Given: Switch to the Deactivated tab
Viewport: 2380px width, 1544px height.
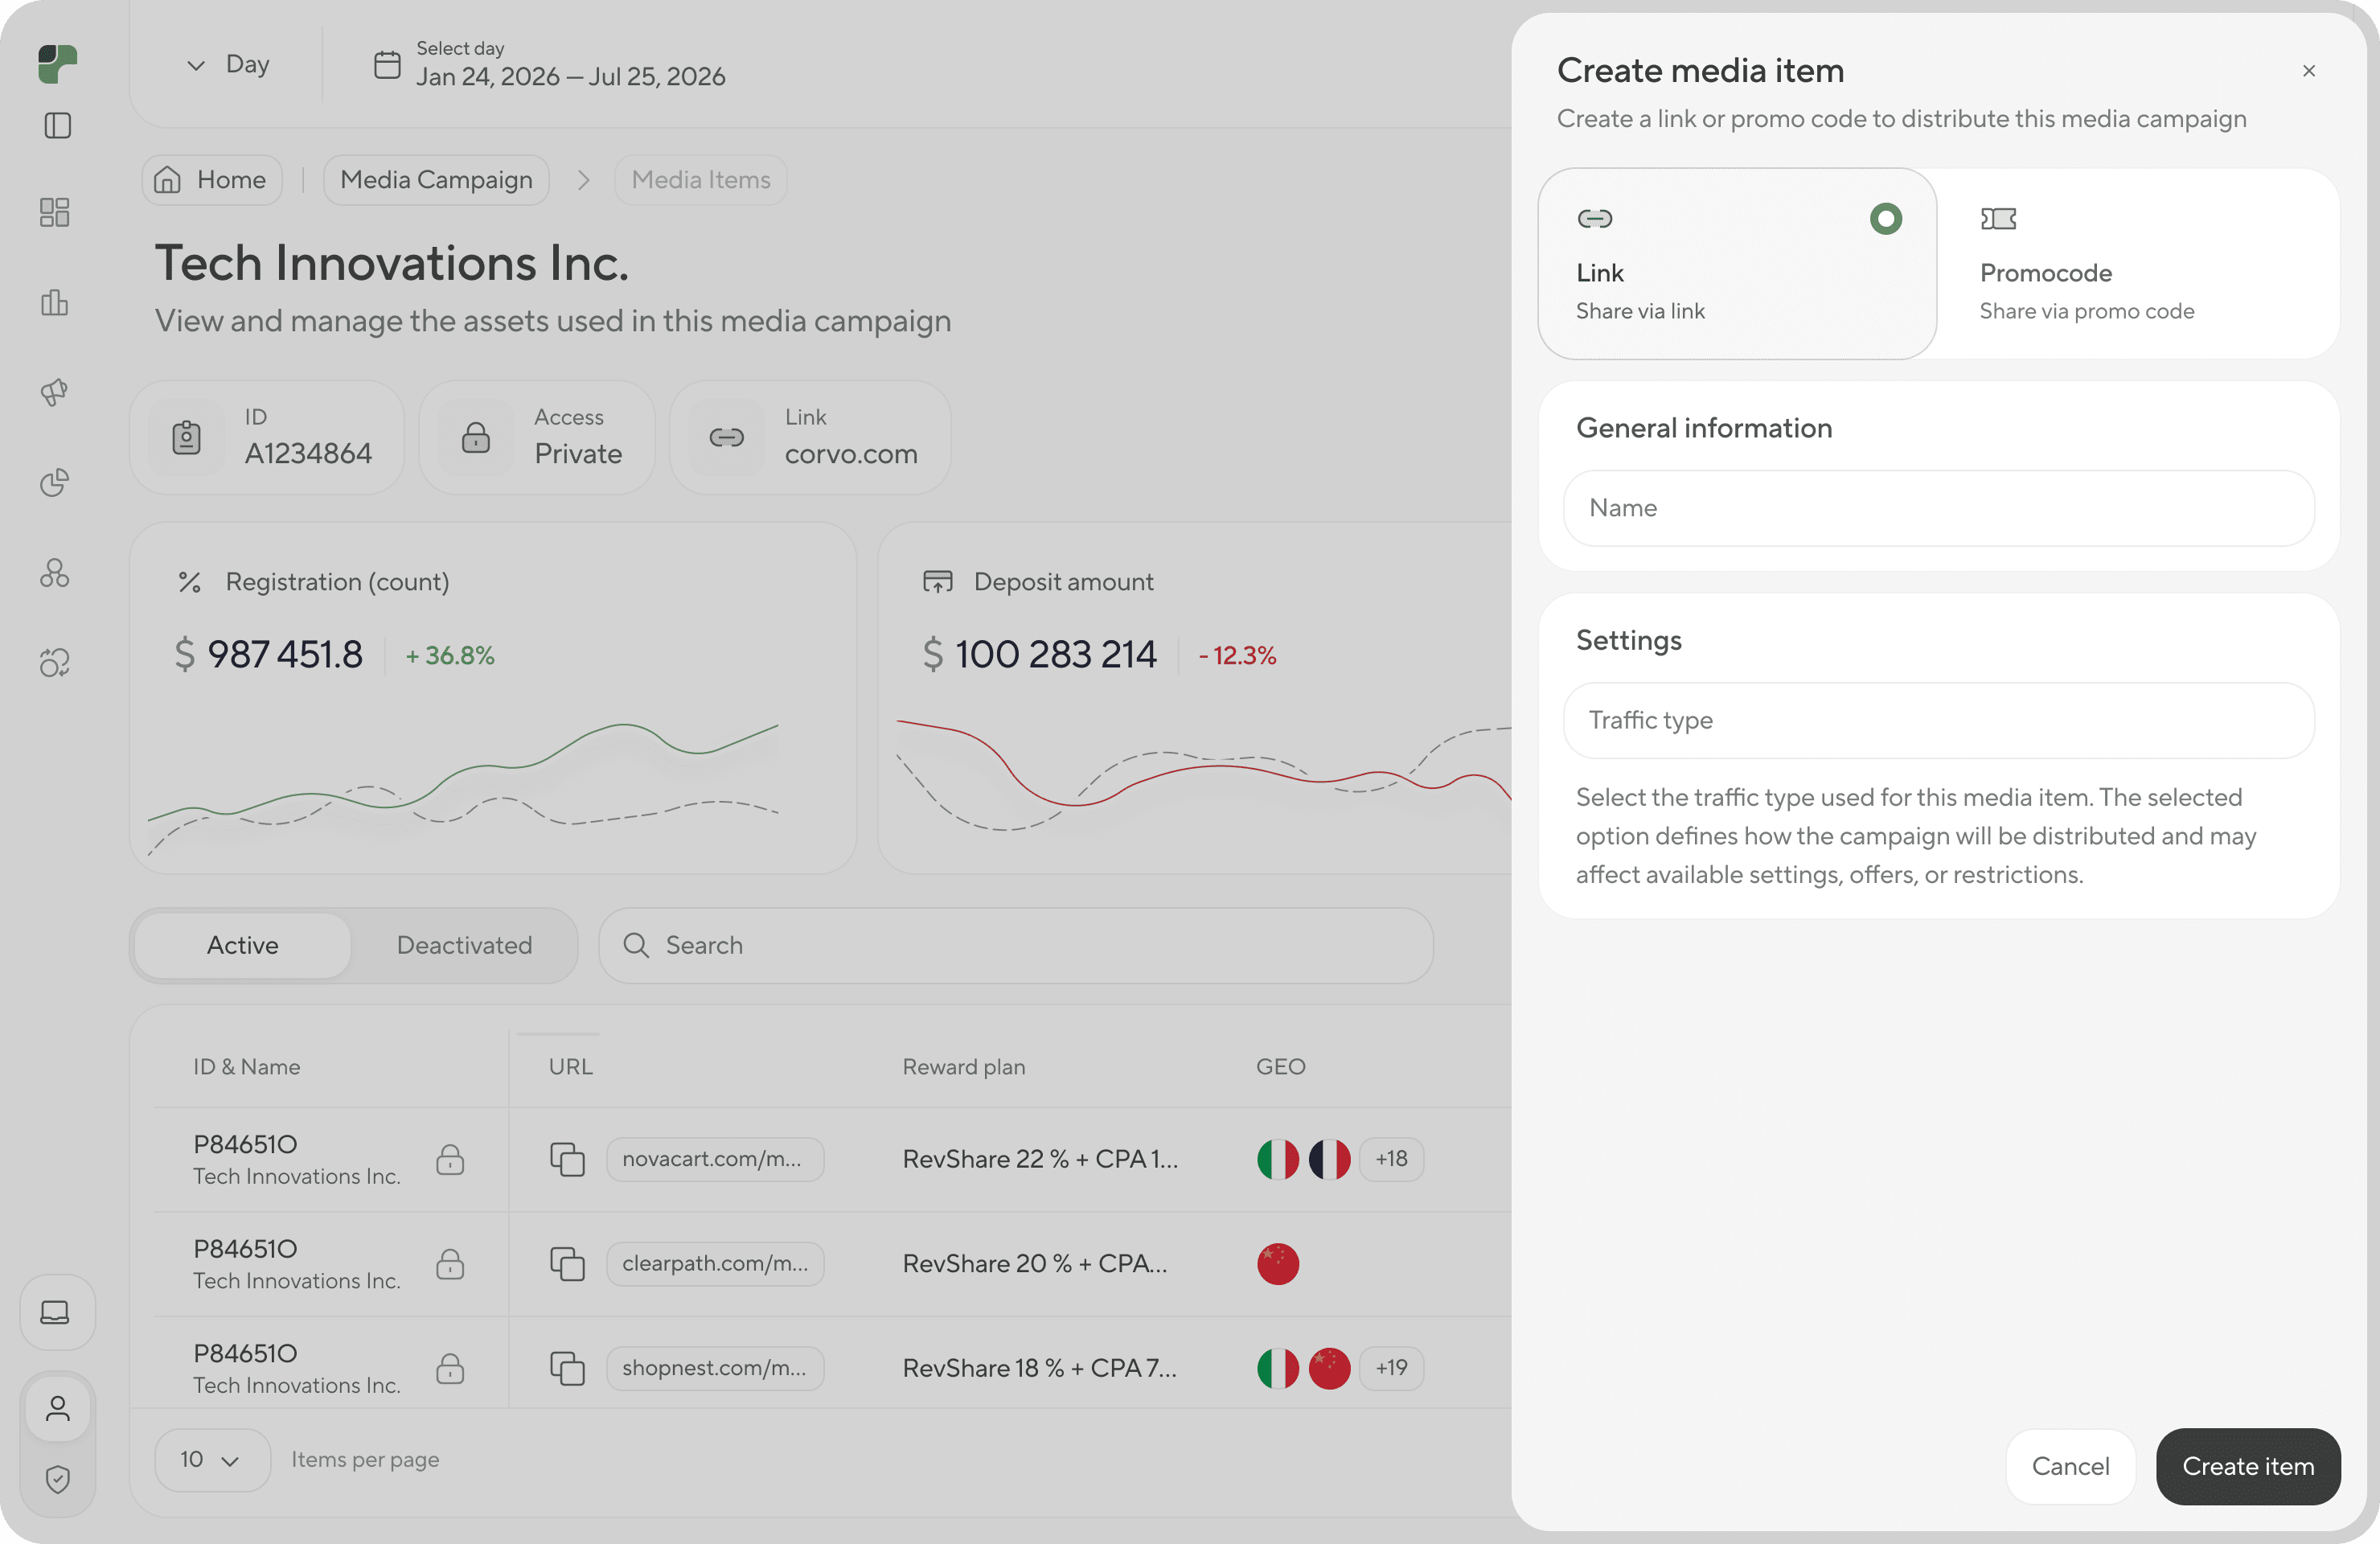Looking at the screenshot, I should click(464, 945).
